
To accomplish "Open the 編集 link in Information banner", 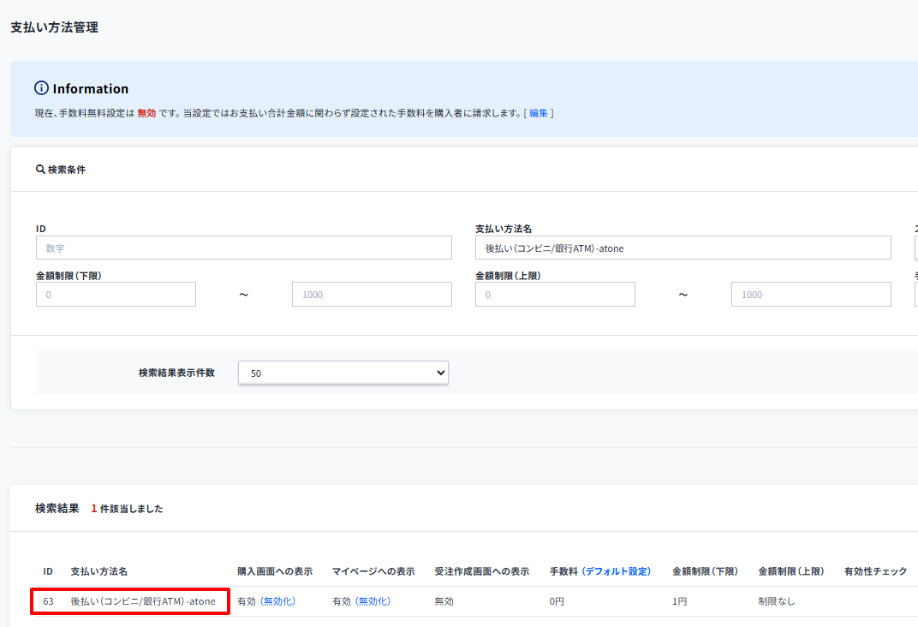I will [539, 113].
